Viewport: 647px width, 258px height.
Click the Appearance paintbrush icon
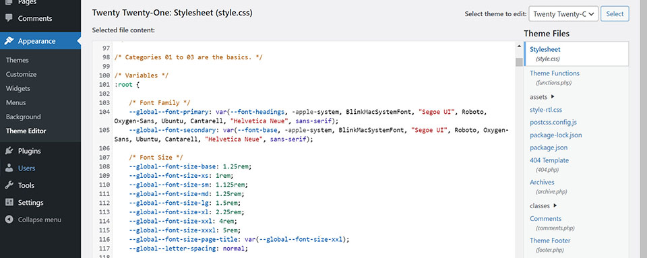(x=9, y=41)
